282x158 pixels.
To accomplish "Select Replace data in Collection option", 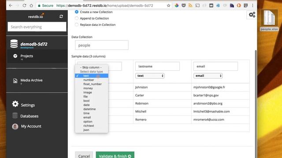I will (76, 25).
